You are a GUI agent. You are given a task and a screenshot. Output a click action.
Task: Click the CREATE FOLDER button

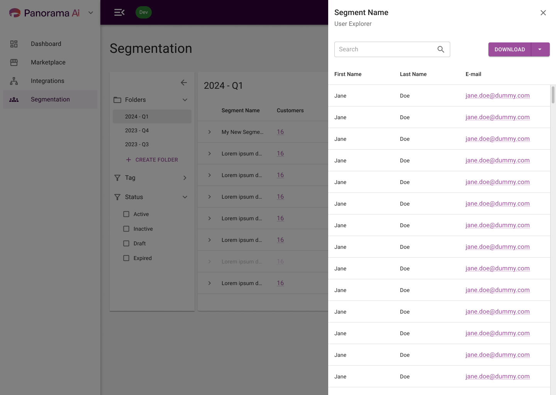coord(152,160)
